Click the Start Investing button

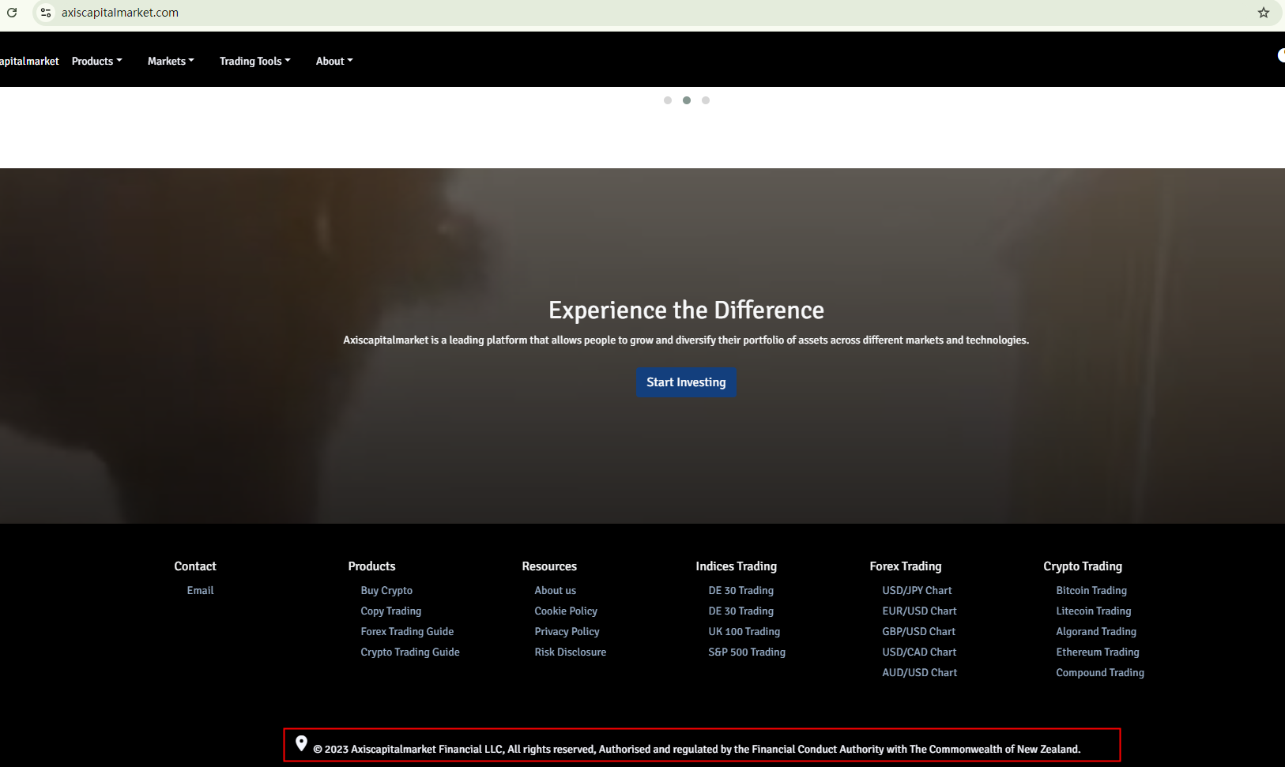coord(686,382)
